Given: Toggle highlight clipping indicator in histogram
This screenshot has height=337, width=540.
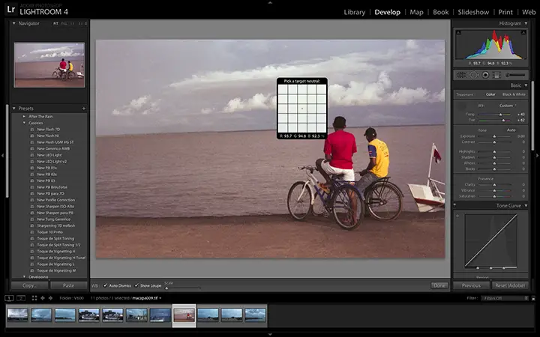Looking at the screenshot, I should pyautogui.click(x=524, y=31).
